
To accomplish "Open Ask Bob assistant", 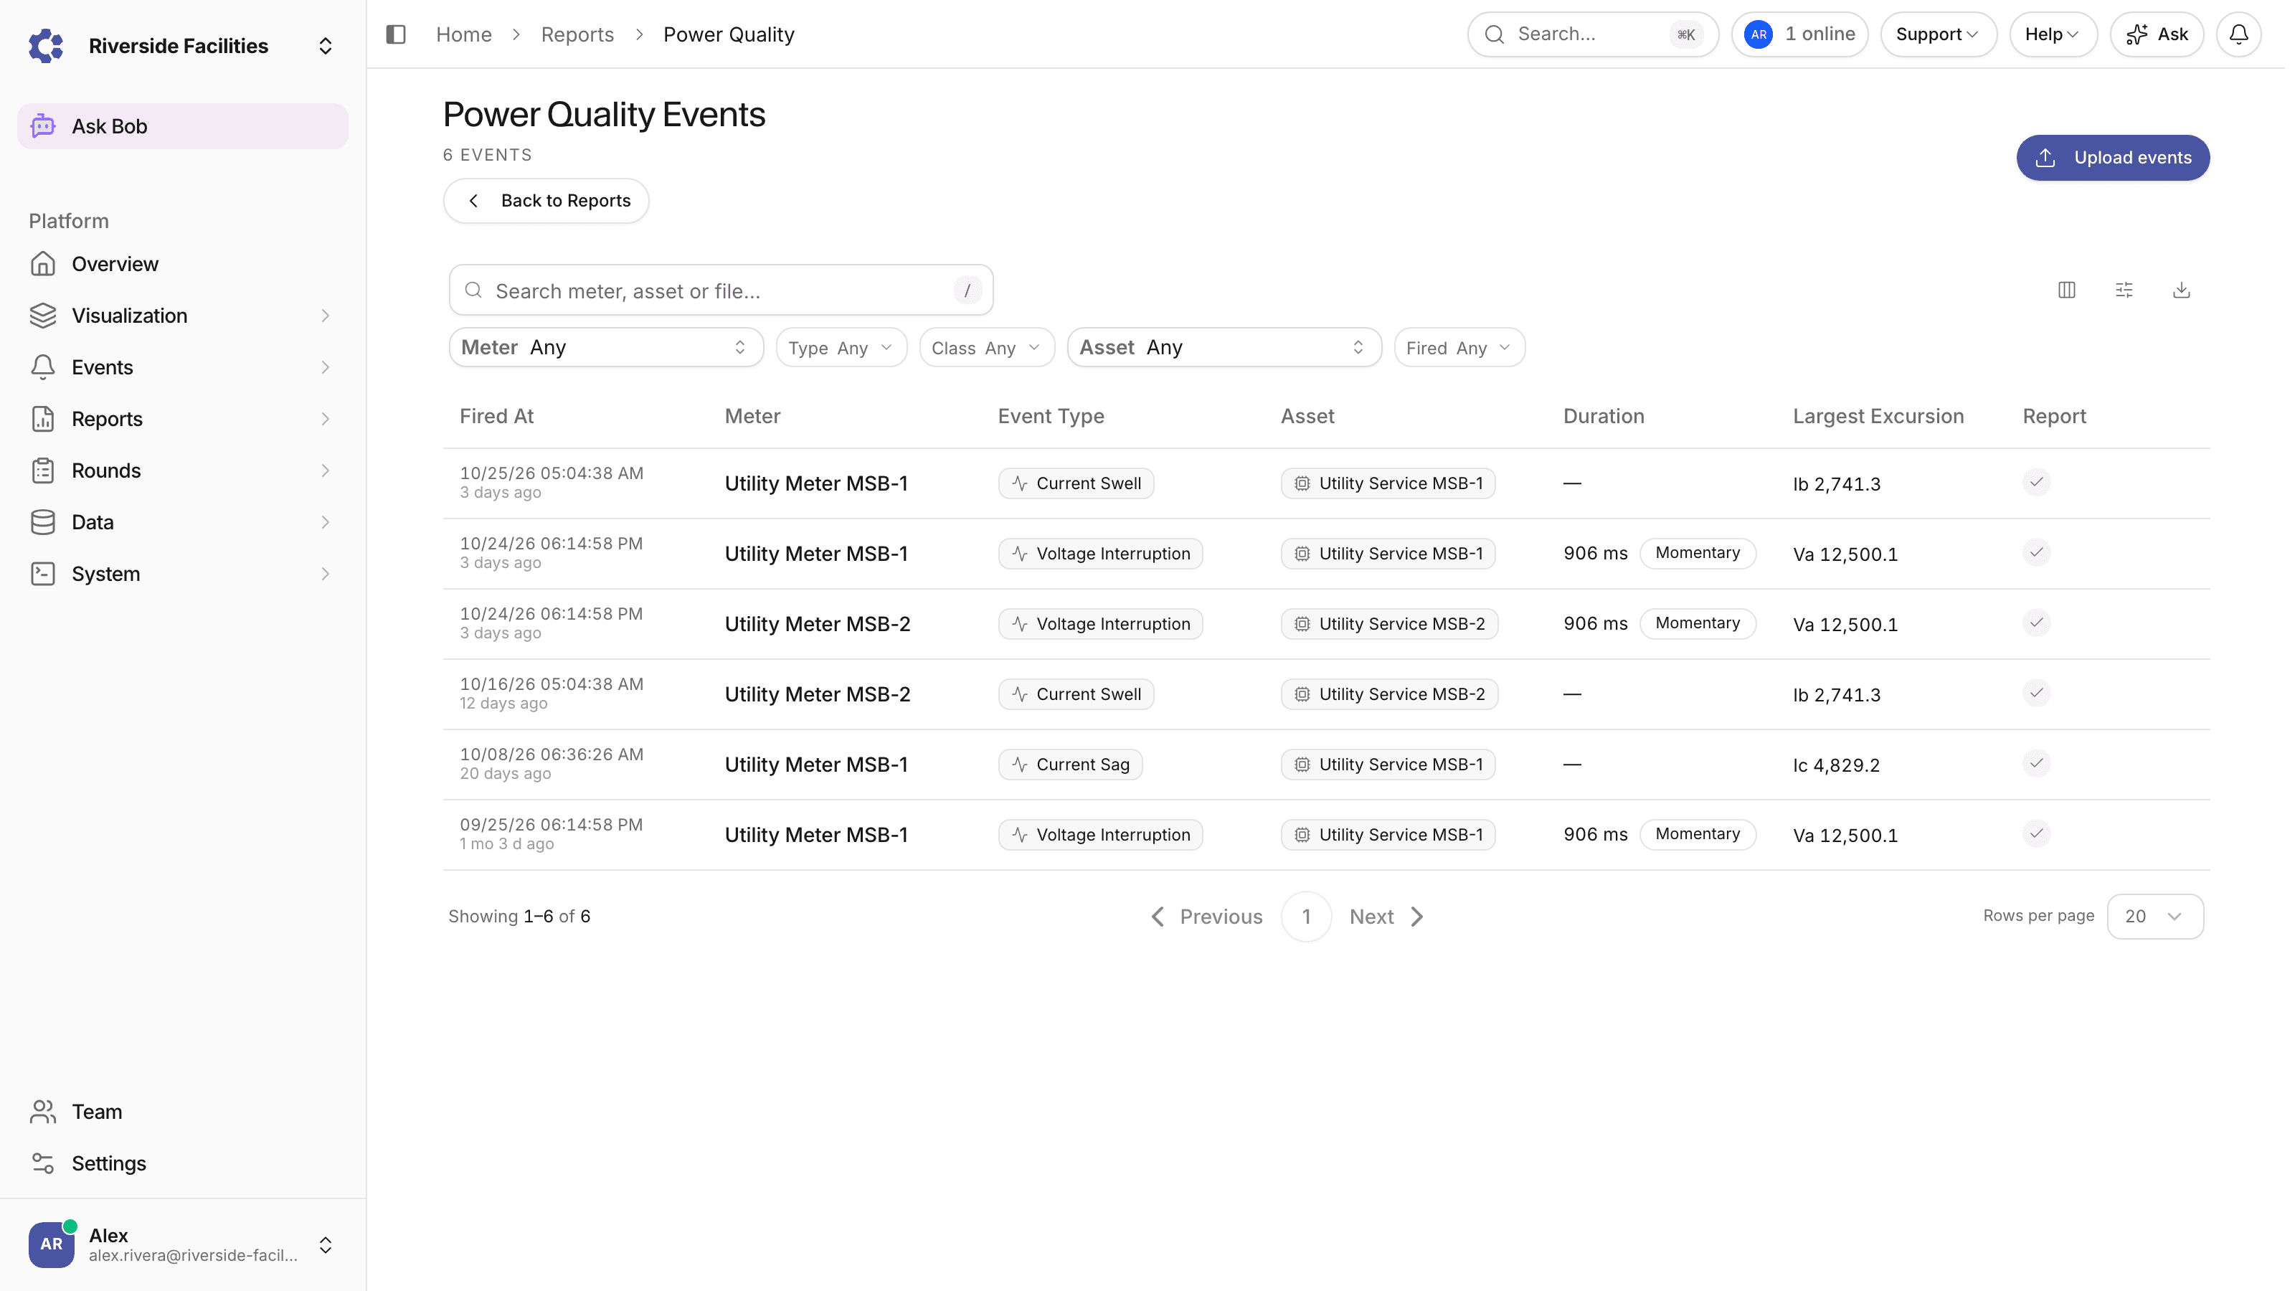I will 183,126.
